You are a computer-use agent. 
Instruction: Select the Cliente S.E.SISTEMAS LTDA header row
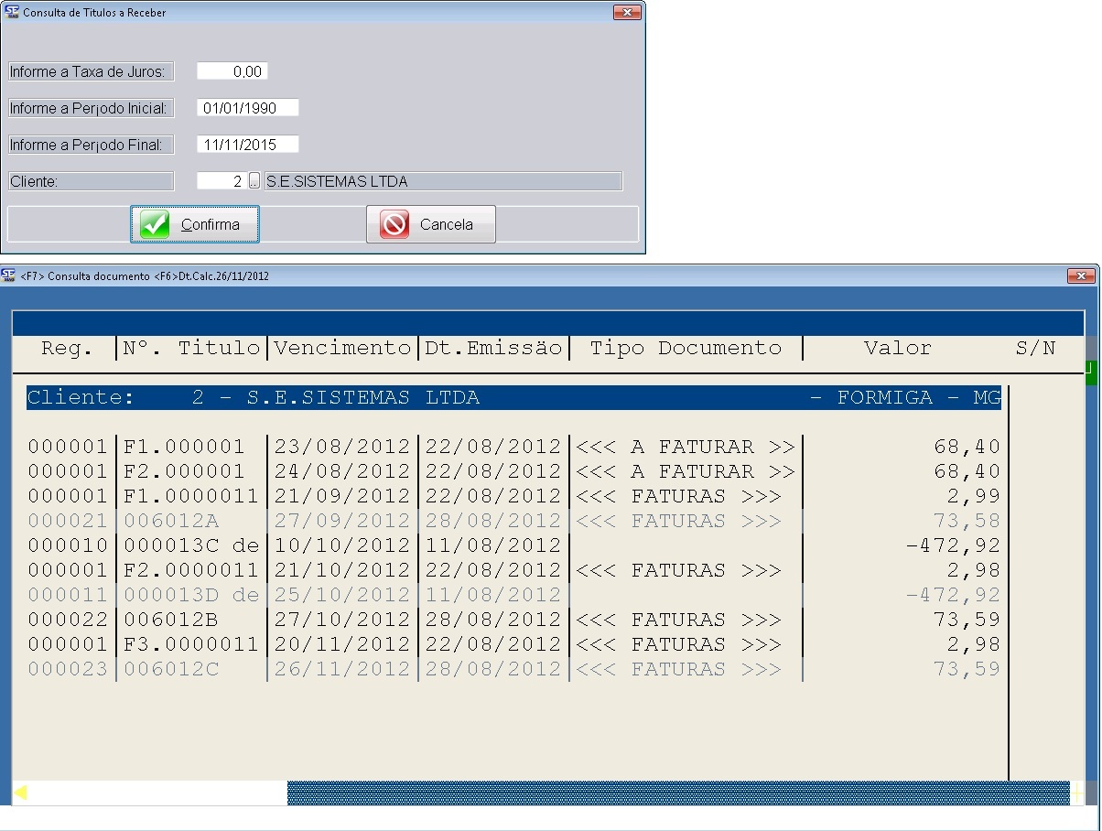tap(513, 398)
